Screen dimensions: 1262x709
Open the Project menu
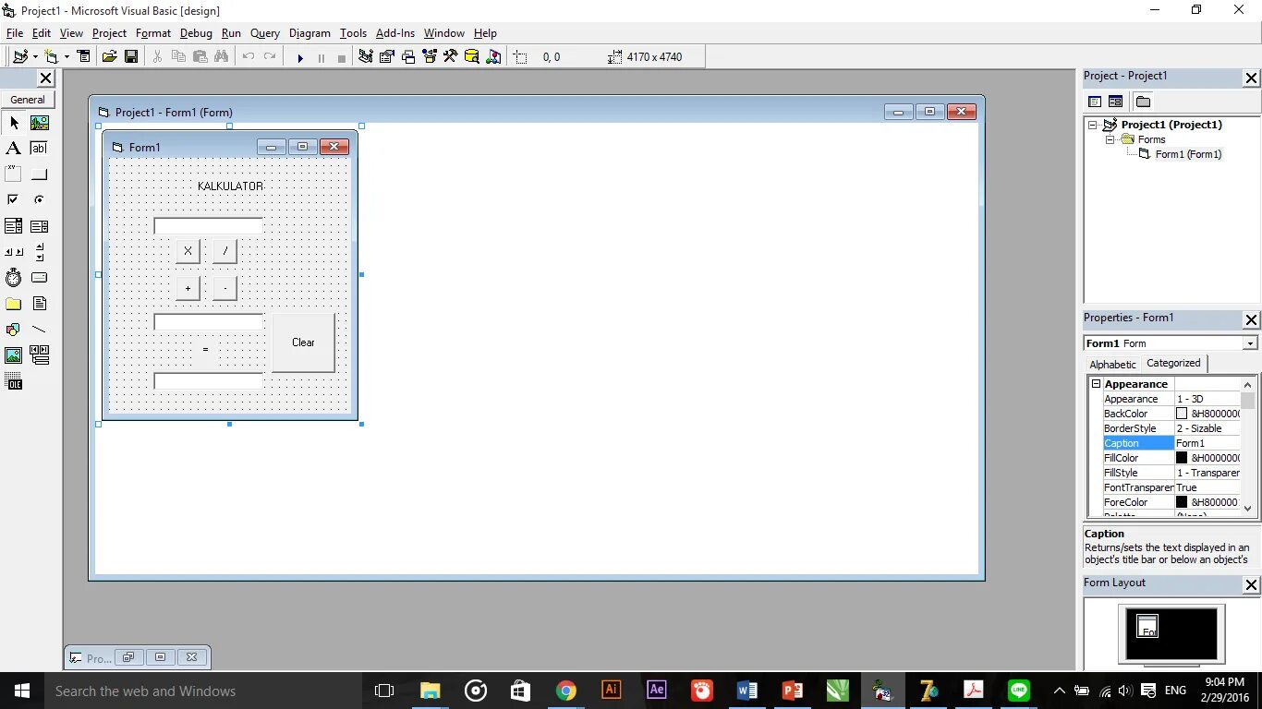[109, 33]
